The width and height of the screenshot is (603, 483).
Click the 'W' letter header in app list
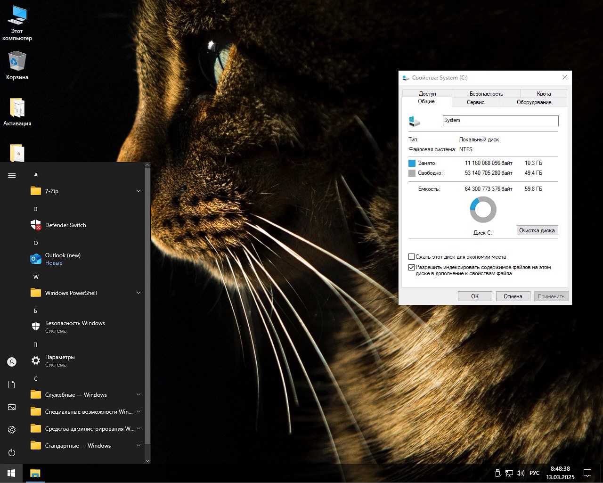pos(36,277)
